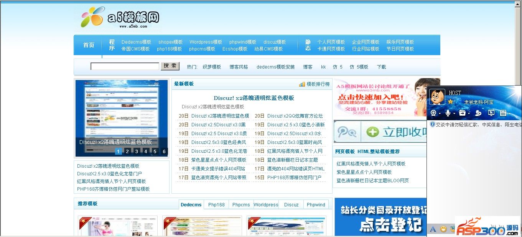Click the send file folder icon
522x237 pixels.
pos(462,113)
